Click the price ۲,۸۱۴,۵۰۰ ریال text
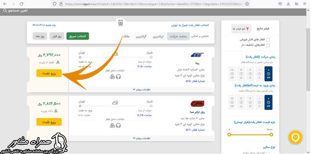Screen dimensions: 311x154 [x=49, y=104]
